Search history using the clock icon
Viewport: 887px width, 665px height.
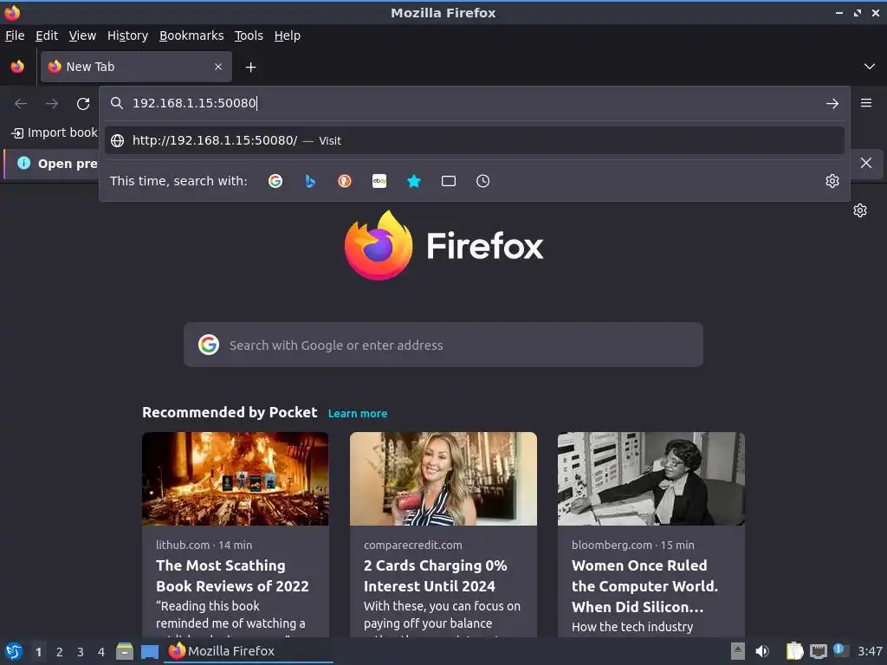click(483, 181)
